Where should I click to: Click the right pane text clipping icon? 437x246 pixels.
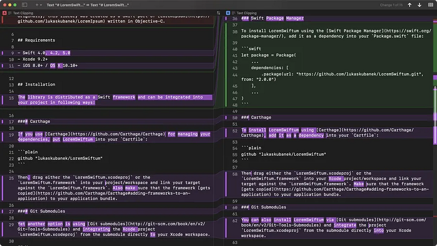click(x=234, y=13)
